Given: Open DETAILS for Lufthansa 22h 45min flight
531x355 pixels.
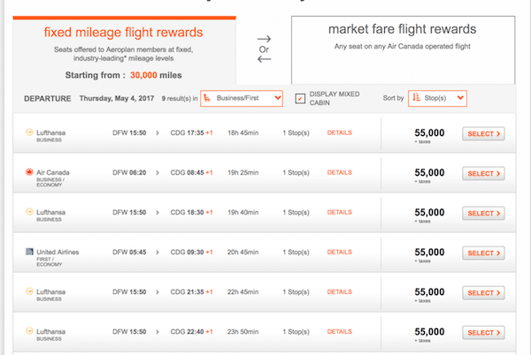Looking at the screenshot, I should tap(339, 291).
